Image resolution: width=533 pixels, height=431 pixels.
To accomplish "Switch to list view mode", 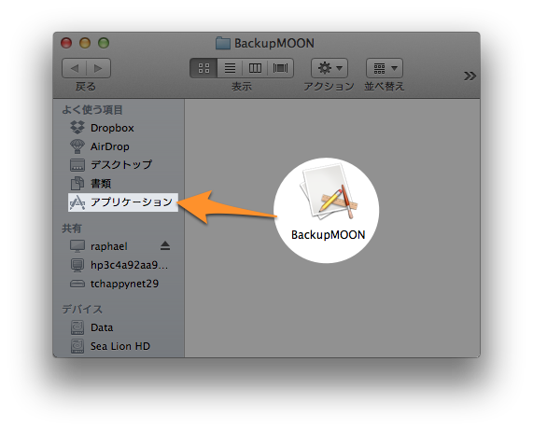I will click(230, 68).
